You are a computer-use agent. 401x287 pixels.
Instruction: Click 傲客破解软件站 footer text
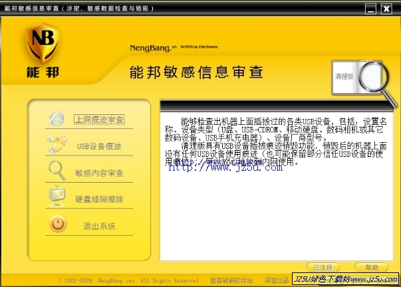pyautogui.click(x=231, y=280)
